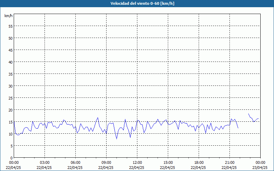This screenshot has height=171, width=274.
Task: Click the y-axis value 25
Action: tap(11, 98)
